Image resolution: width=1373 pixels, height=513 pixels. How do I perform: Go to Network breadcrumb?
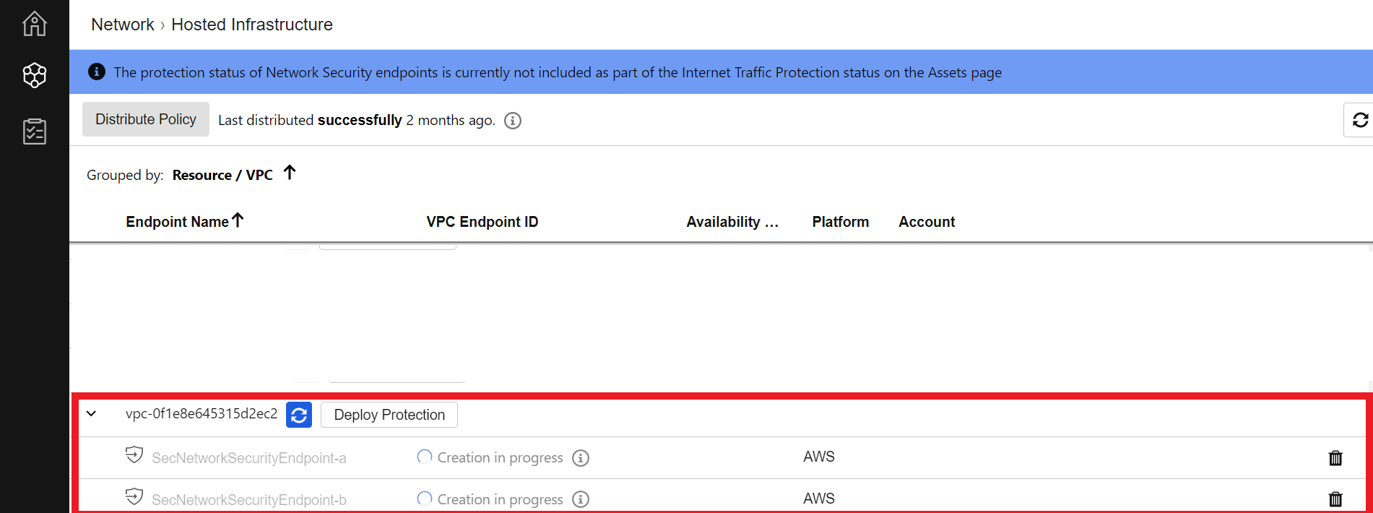(123, 25)
